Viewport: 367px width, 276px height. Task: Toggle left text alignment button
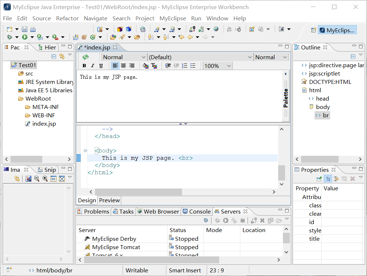coord(115,66)
